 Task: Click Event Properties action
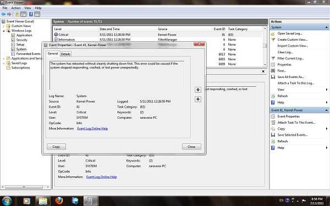click(288, 116)
